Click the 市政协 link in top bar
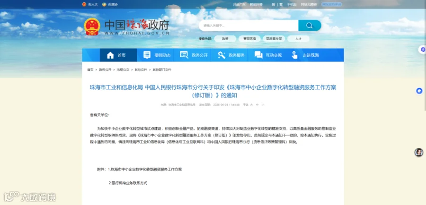Image resolution: width=426 pixels, height=205 pixels. pyautogui.click(x=113, y=4)
